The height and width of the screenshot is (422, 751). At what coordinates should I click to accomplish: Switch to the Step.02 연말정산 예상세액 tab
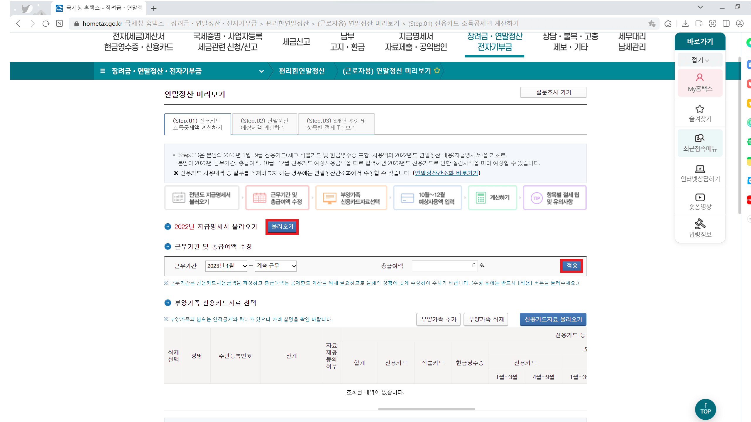(x=264, y=124)
